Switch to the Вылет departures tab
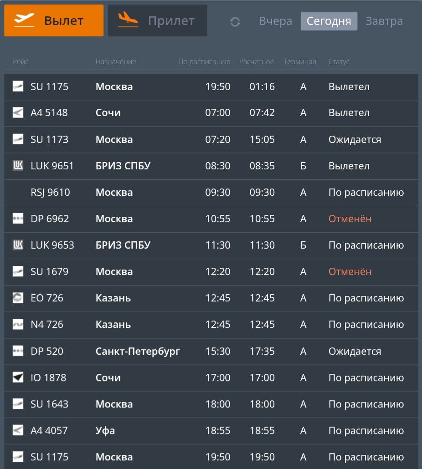The image size is (422, 469). pyautogui.click(x=54, y=20)
